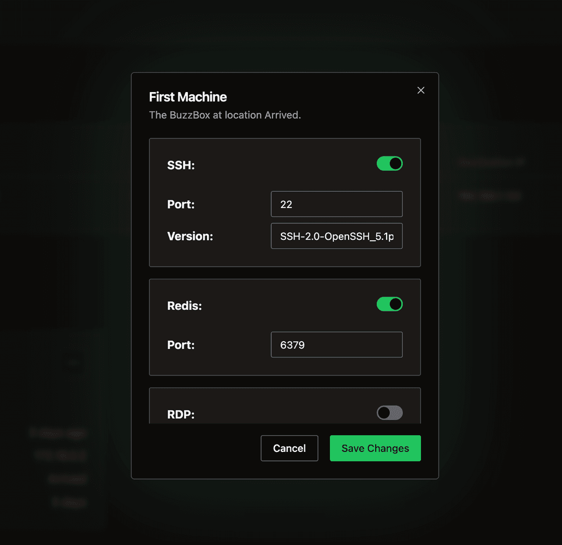
Task: Click the BuzzBox location description text
Action: point(225,115)
